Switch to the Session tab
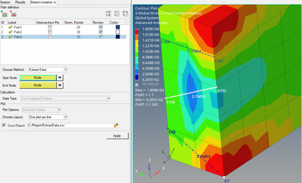 coord(5,2)
